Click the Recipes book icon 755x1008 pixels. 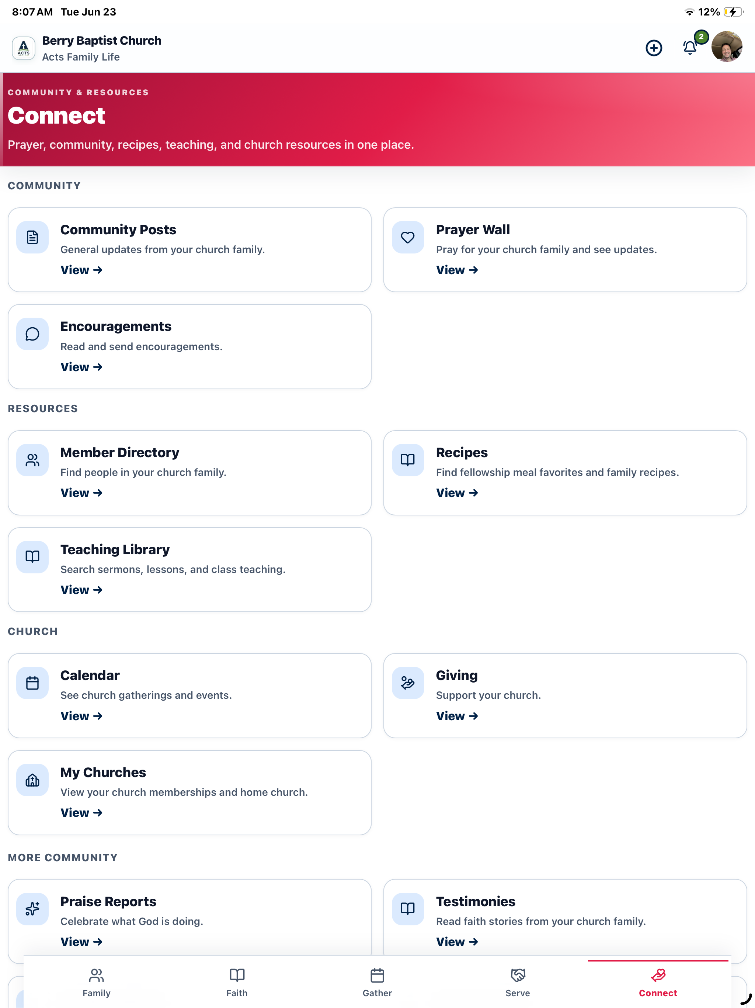point(408,460)
